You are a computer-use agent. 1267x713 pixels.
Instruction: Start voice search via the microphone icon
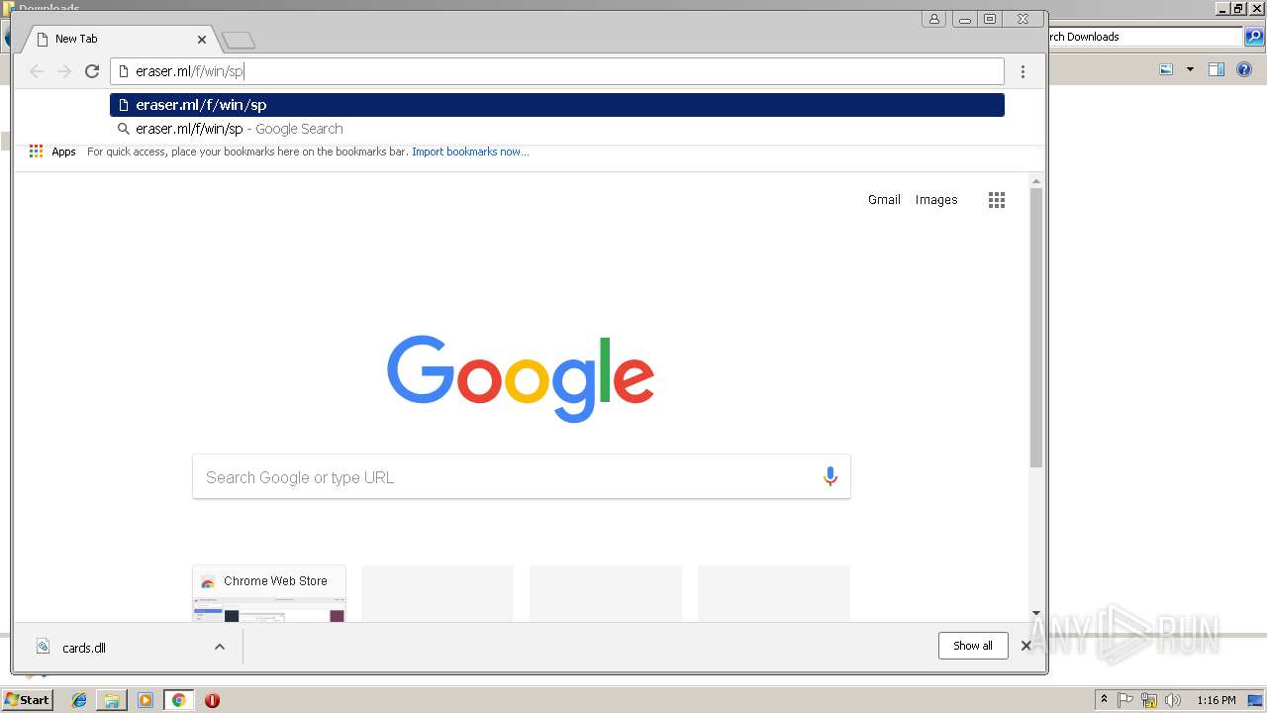[830, 477]
